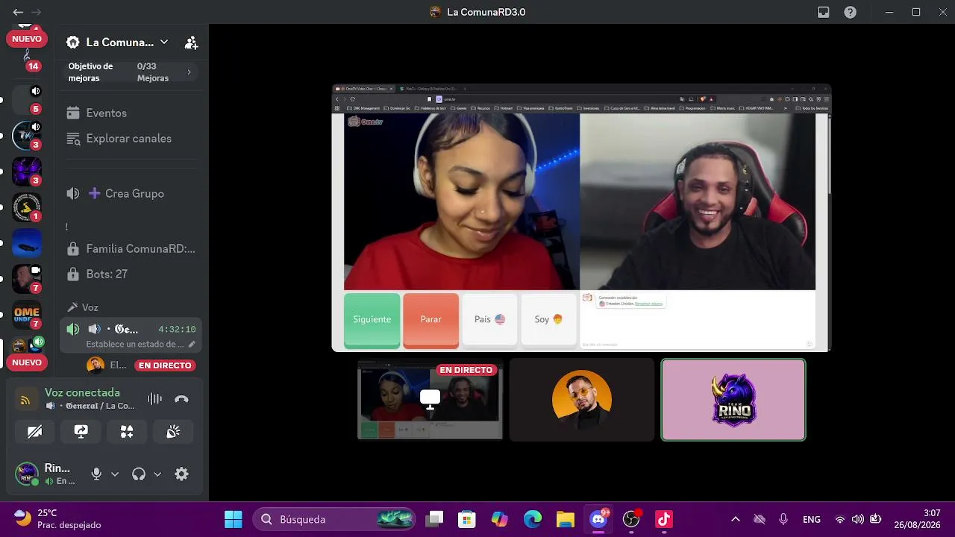955x537 pixels.
Task: Select the live stream thumbnail tile
Action: click(430, 400)
